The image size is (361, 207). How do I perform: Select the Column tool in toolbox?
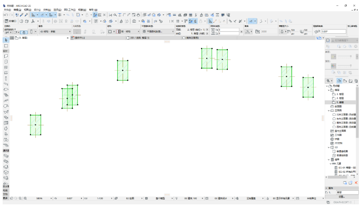coord(6,78)
